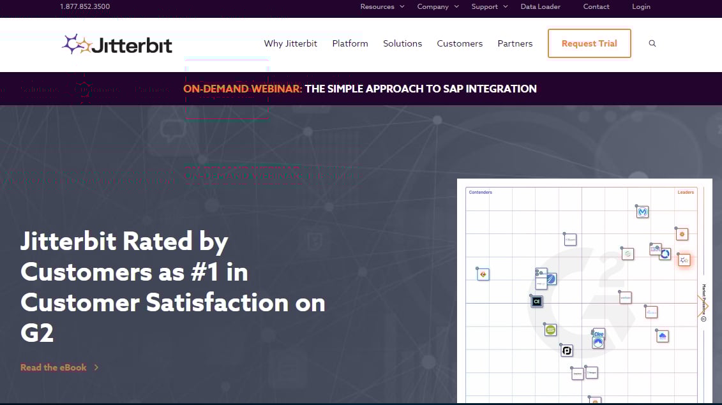Click the Market Presence info icon

tap(703, 319)
